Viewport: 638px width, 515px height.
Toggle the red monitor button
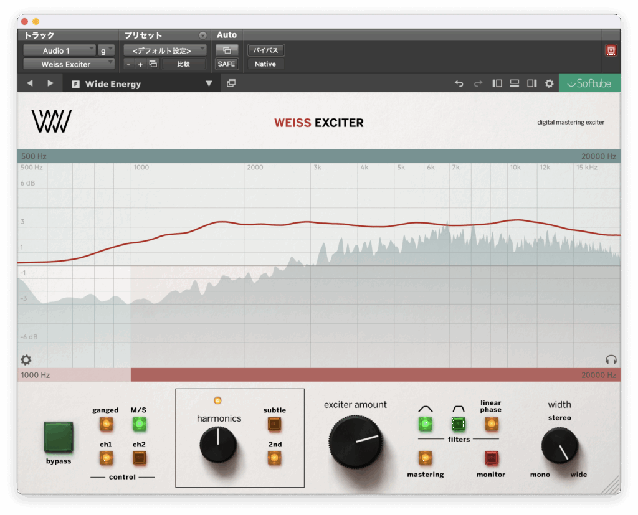(x=491, y=458)
